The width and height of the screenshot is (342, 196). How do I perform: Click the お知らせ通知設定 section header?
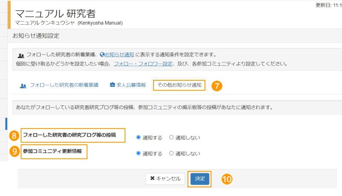tap(36, 36)
